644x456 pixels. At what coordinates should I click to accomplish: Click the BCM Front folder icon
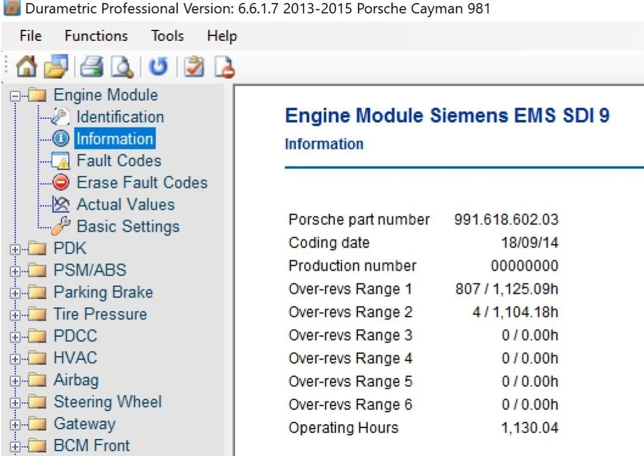click(x=37, y=446)
